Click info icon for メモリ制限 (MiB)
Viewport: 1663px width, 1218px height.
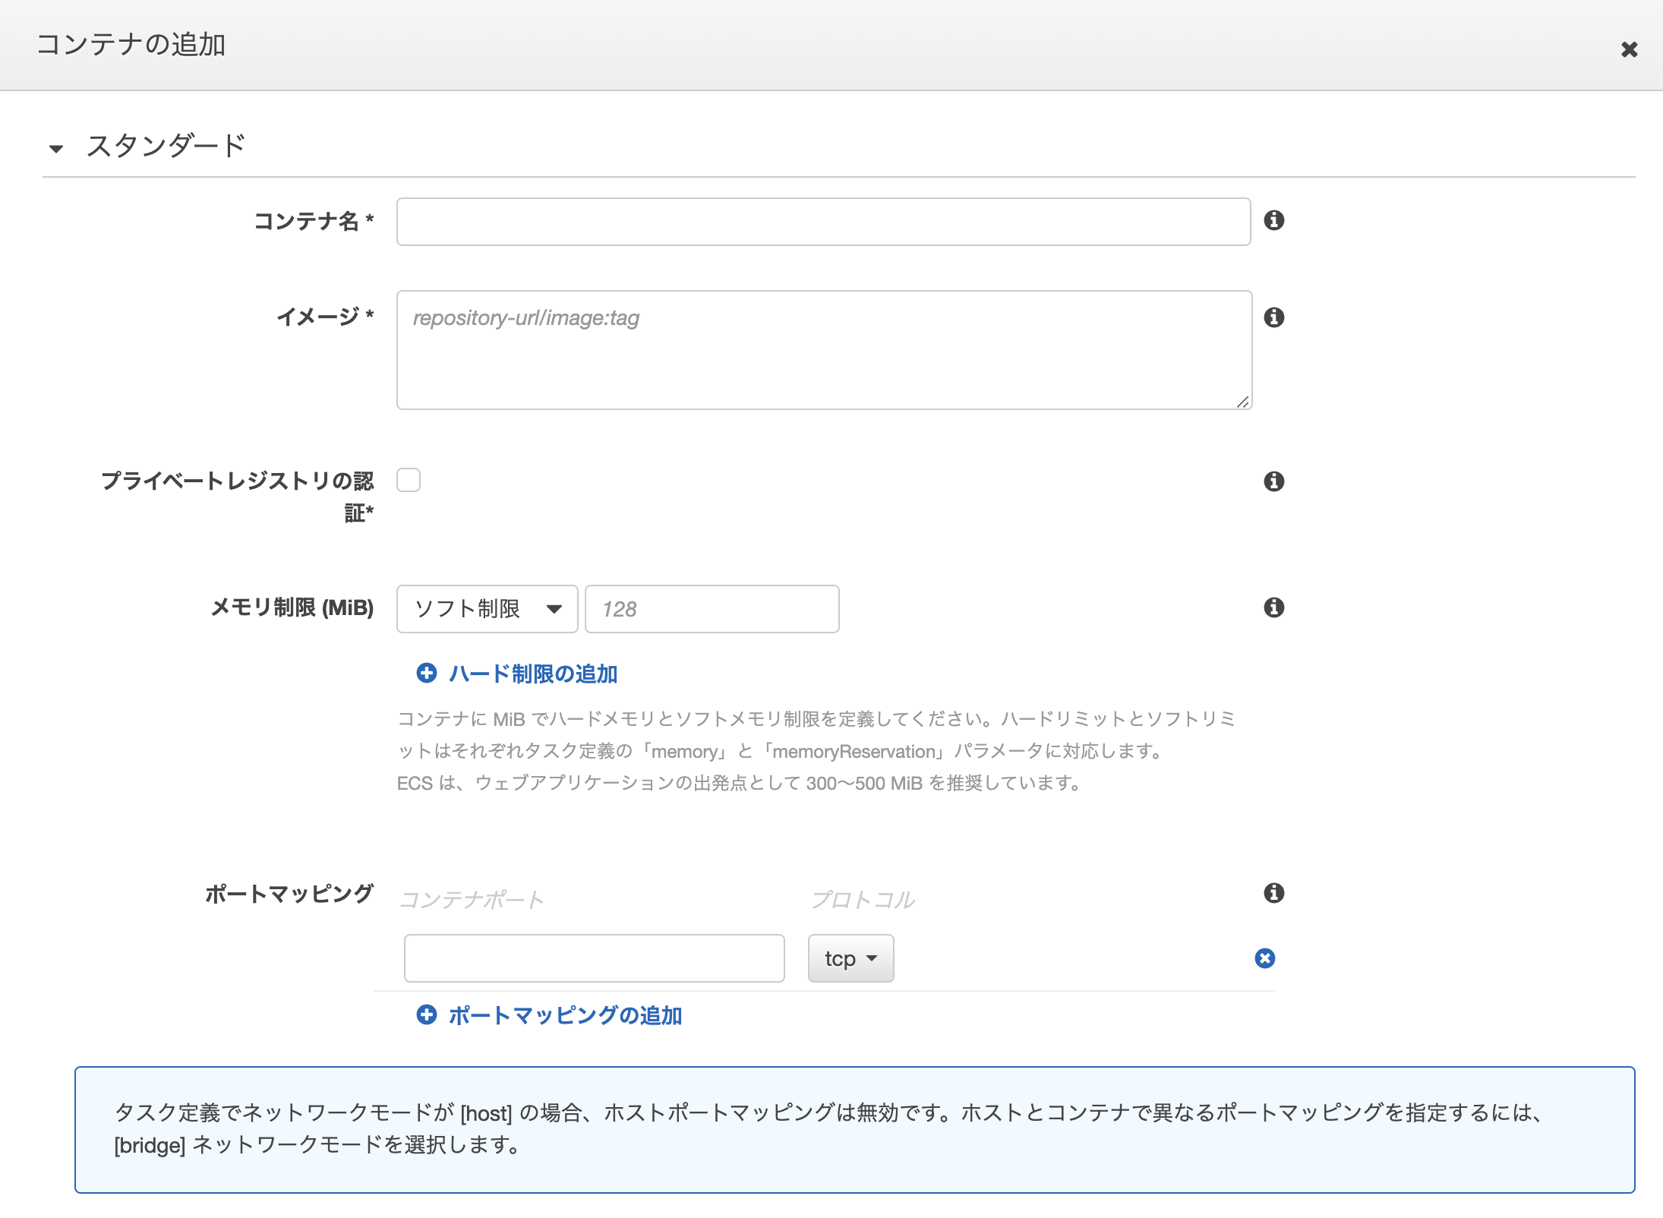pos(1273,607)
